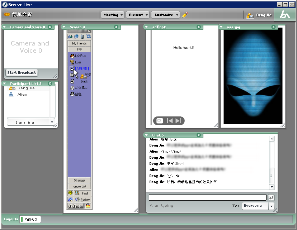
Task: Collapse the Participant List pod
Action: (5, 83)
